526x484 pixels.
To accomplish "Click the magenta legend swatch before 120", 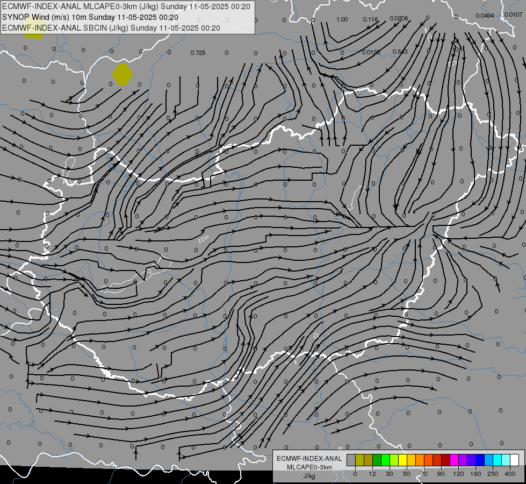I will (x=455, y=460).
